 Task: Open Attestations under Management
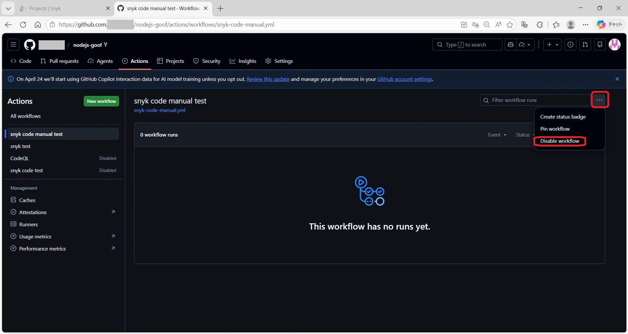[x=63, y=212]
